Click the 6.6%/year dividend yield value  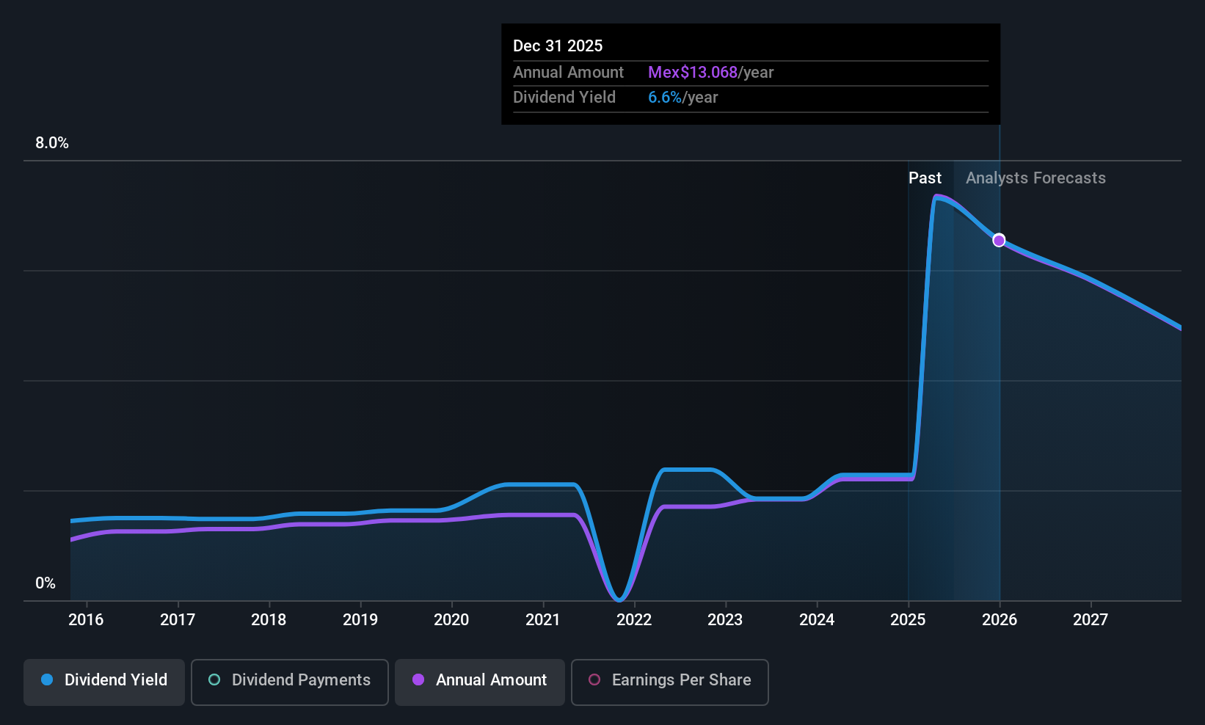[x=682, y=98]
